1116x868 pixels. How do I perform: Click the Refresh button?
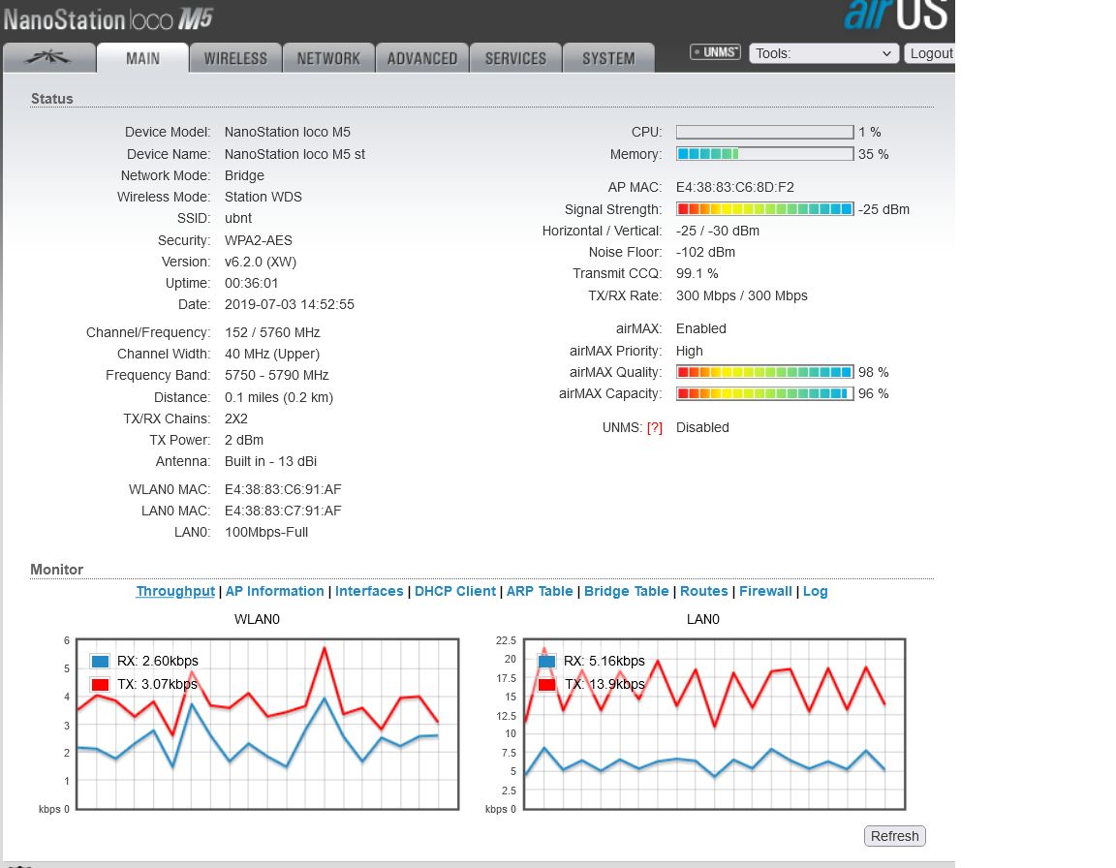(x=894, y=836)
